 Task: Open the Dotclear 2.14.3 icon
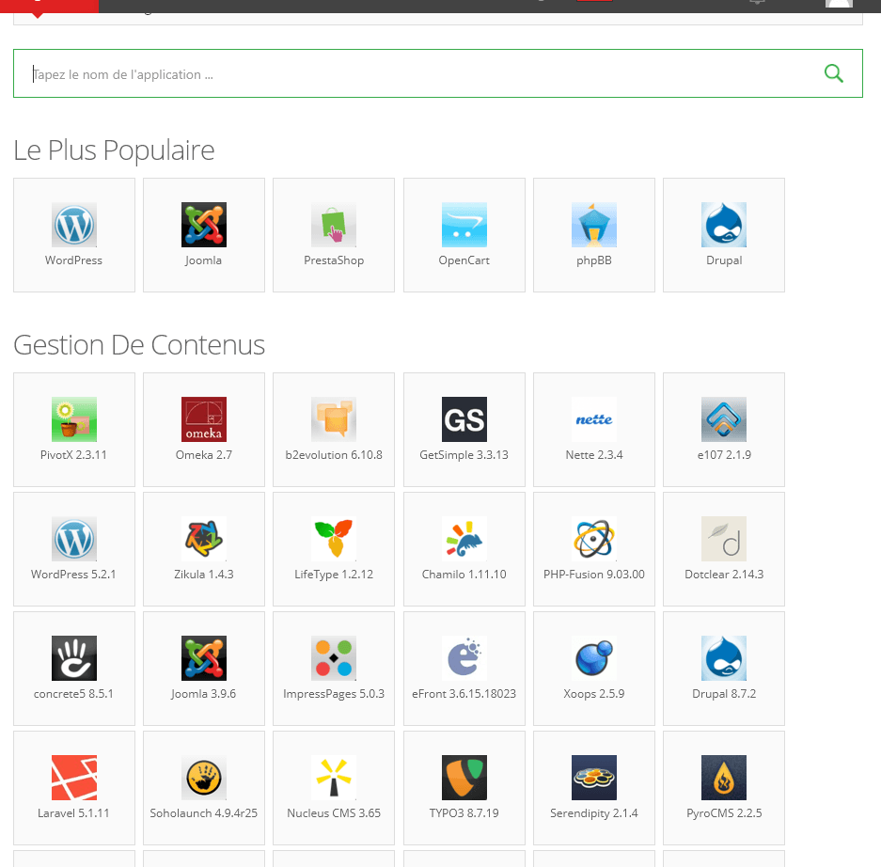click(x=724, y=539)
